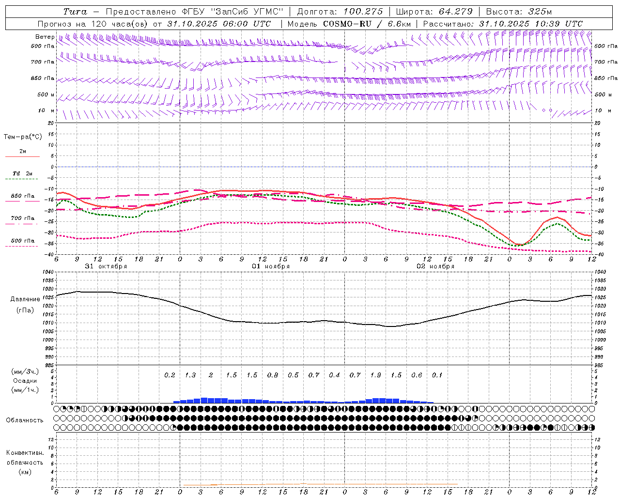
Task: Click the "850 гПа" temperature legend entry
Action: [23, 196]
